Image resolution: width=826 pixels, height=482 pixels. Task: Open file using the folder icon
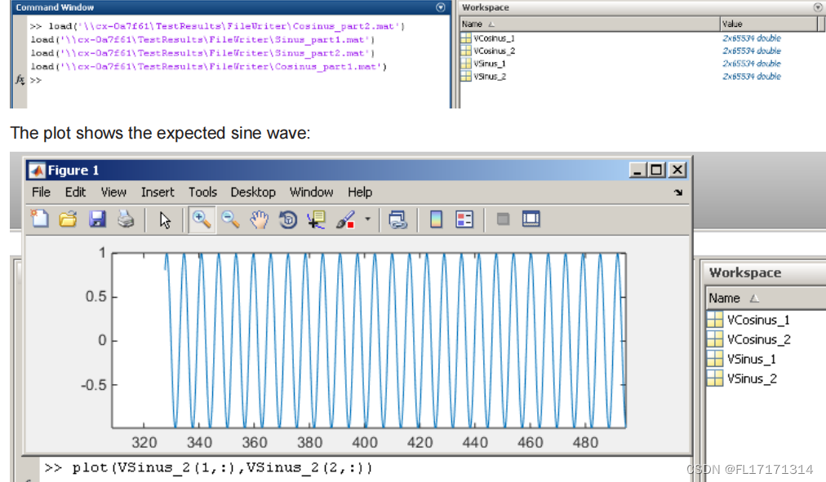pos(68,219)
